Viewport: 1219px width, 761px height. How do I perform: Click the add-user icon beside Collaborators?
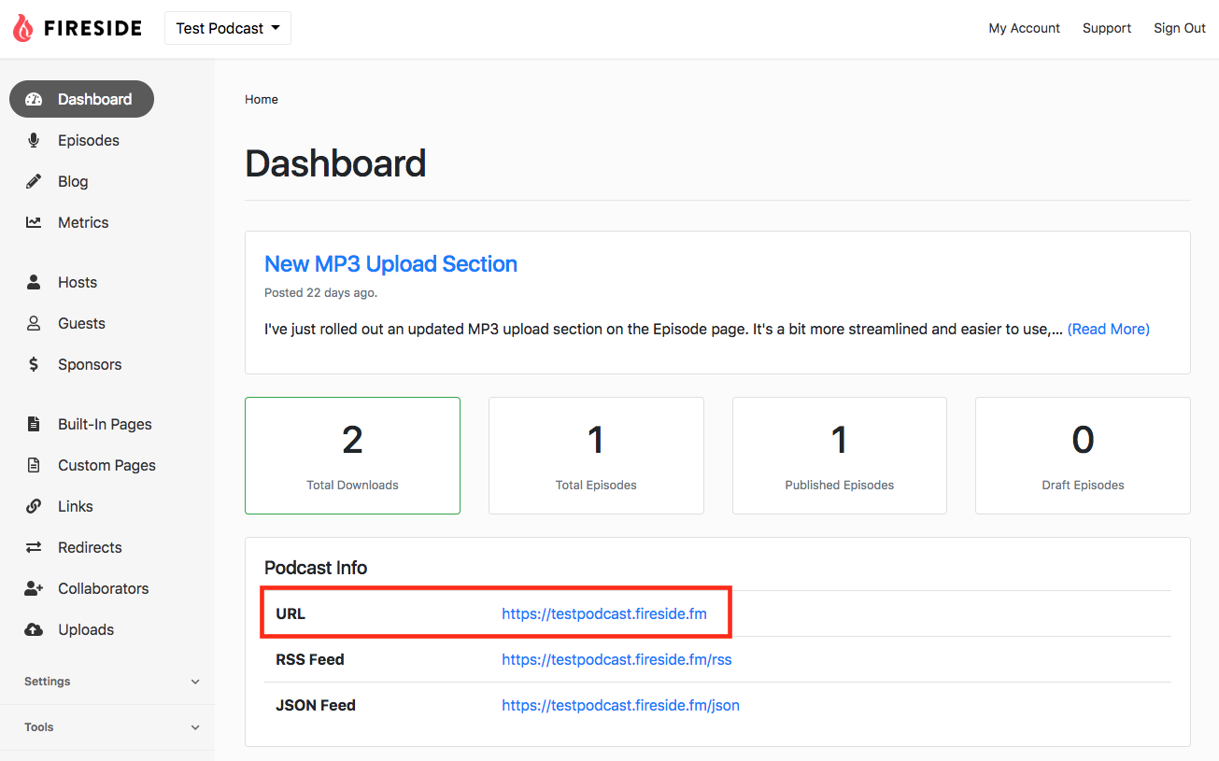pyautogui.click(x=34, y=588)
